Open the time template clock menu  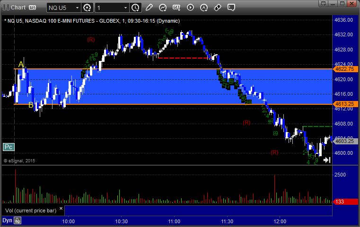135,8
